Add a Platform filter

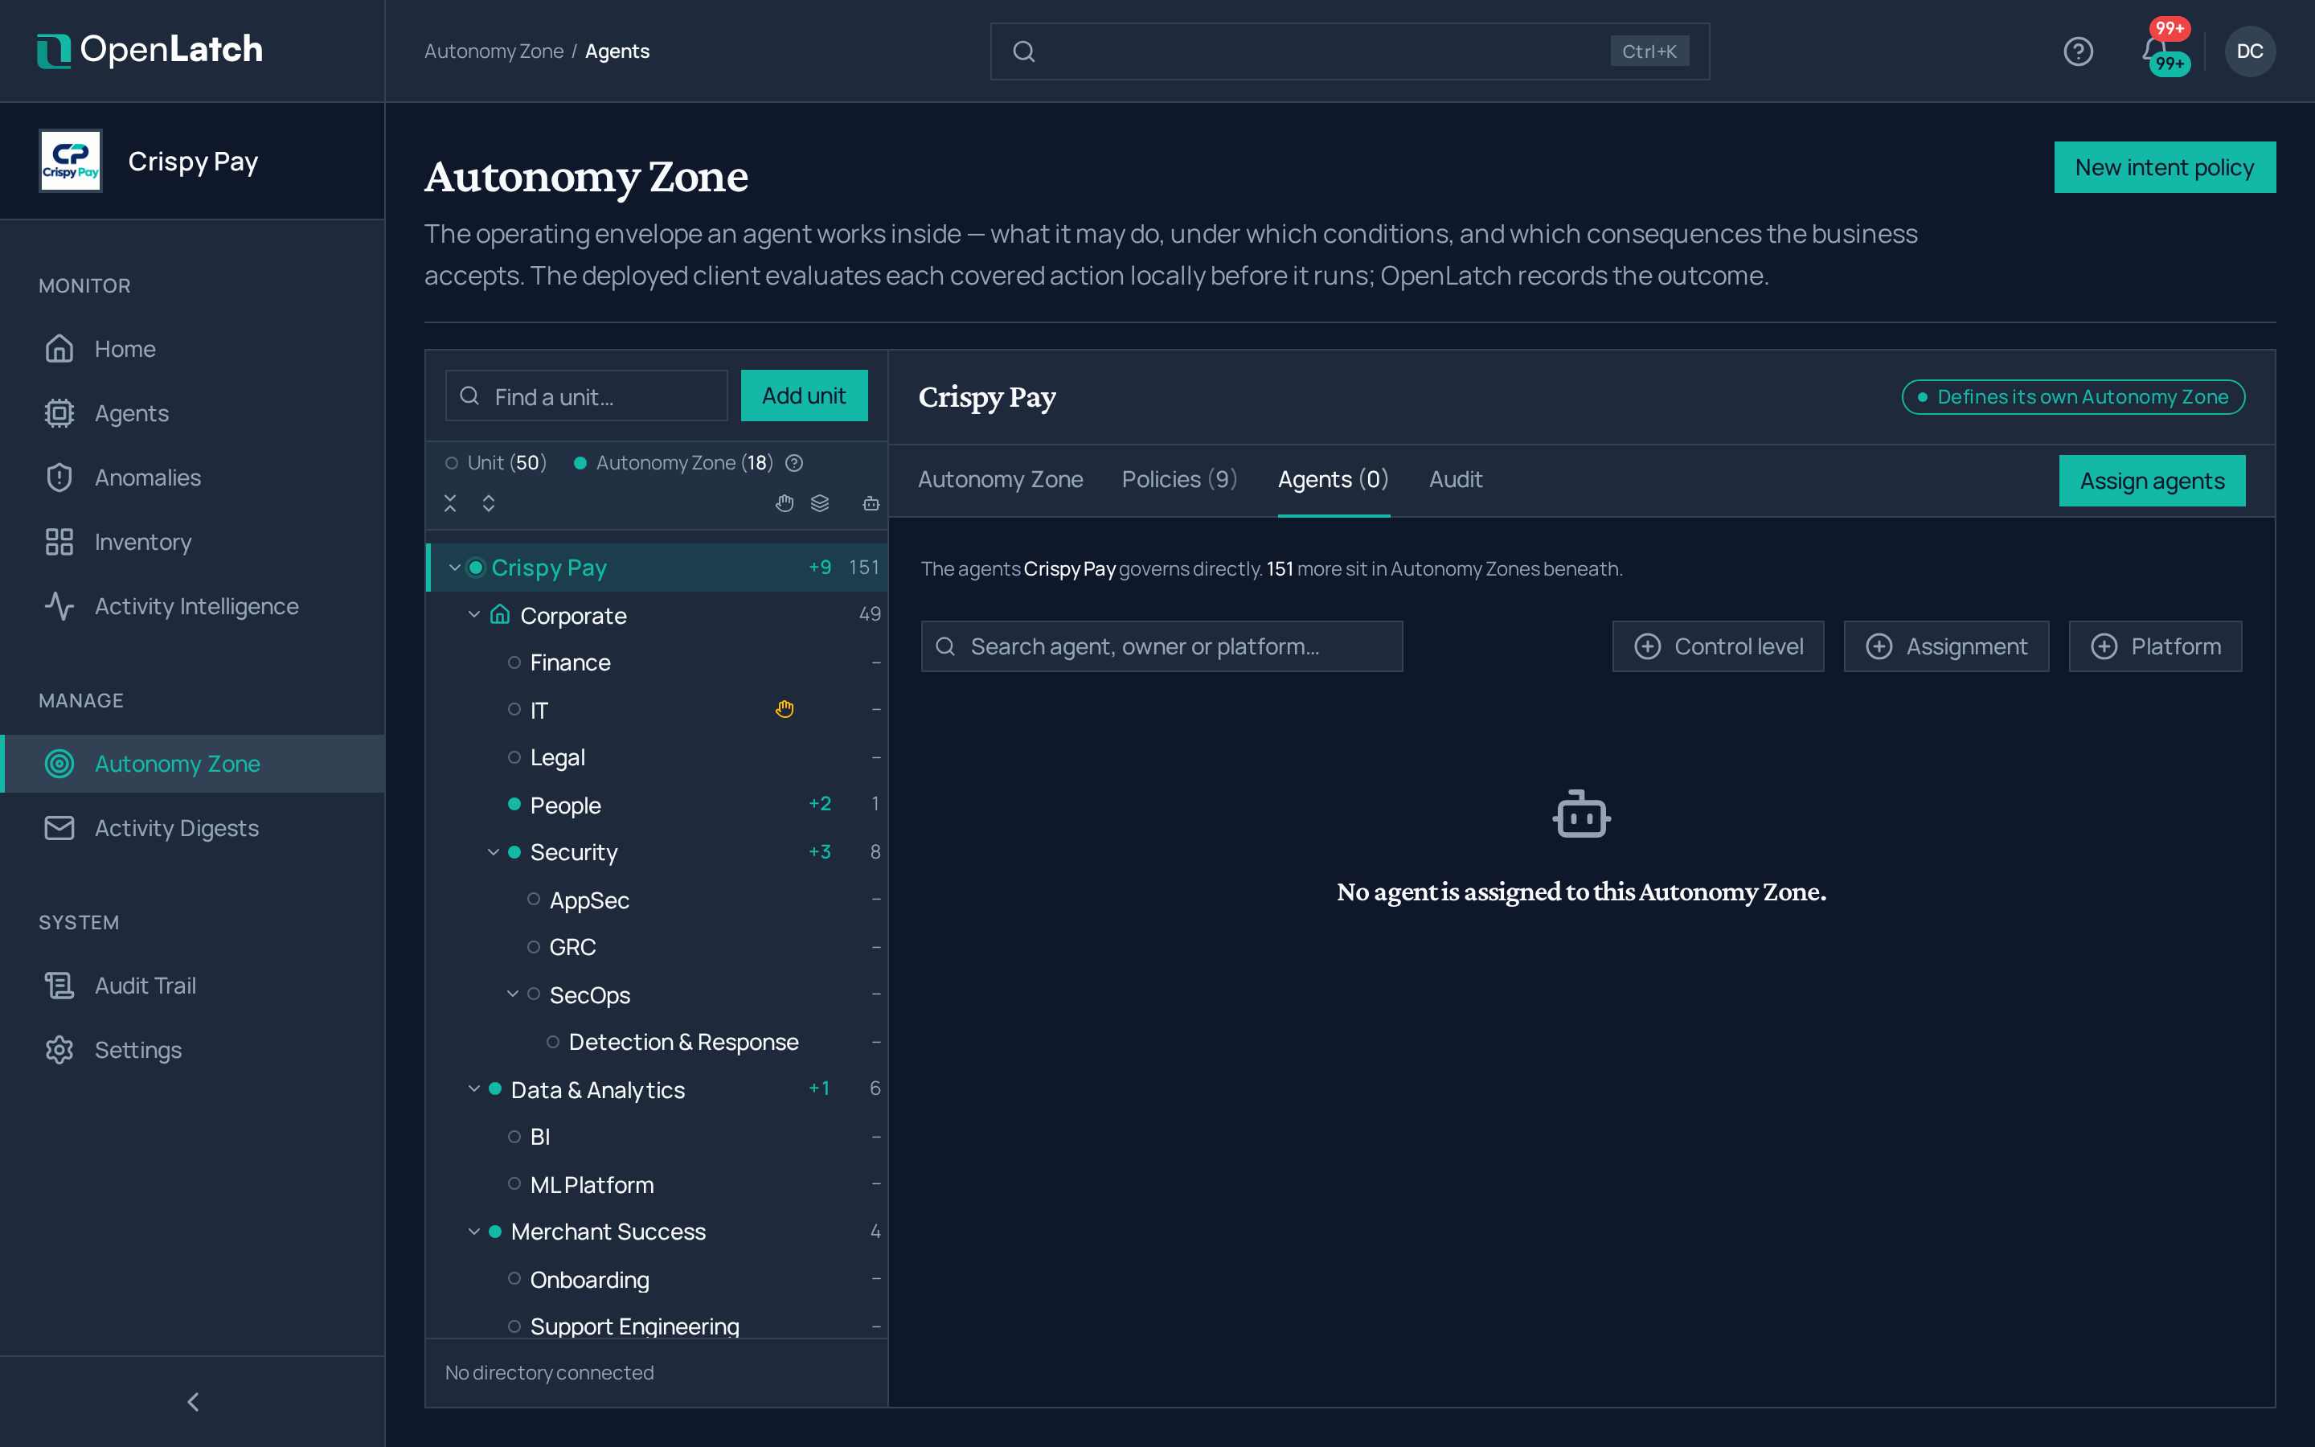point(2155,647)
